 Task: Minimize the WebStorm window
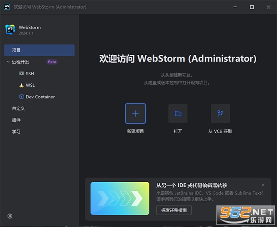tap(235, 7)
